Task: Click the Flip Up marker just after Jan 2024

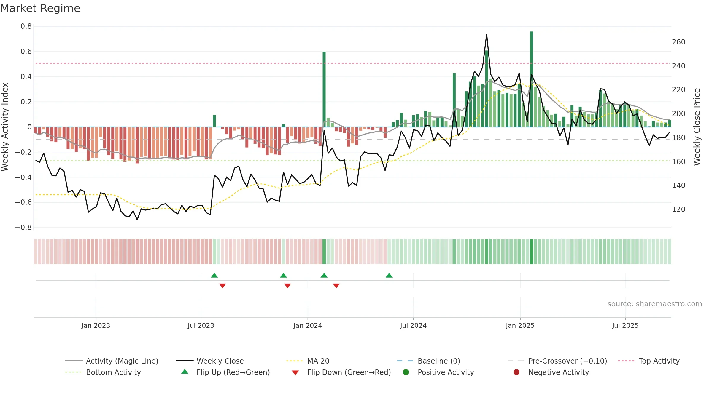Action: click(x=324, y=276)
